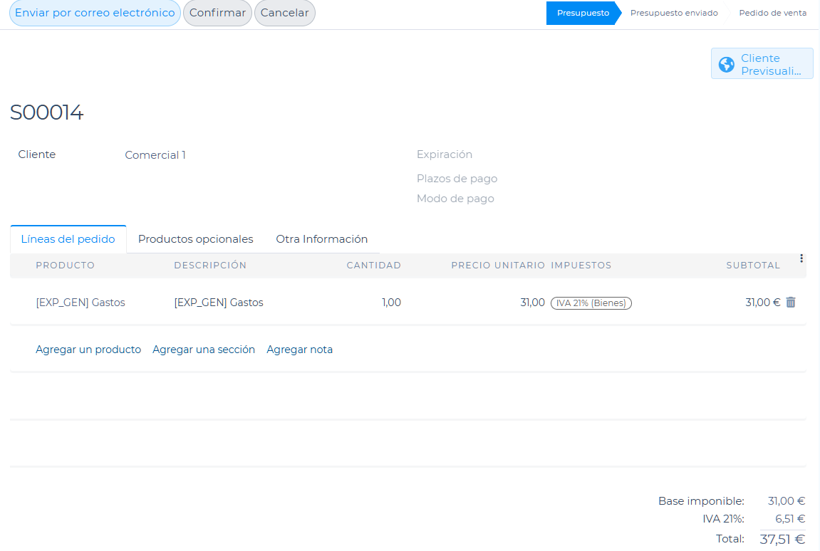Select Pedido de venta status stage
Screen dimensions: 820x551
[772, 13]
